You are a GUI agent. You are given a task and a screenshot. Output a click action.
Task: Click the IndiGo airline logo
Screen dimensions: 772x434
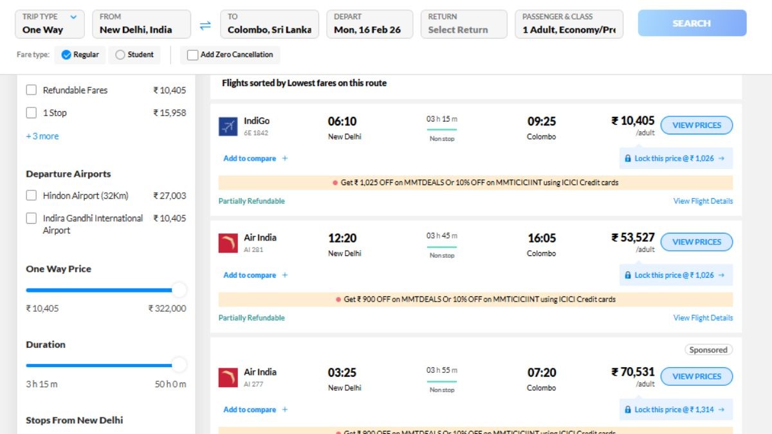[x=228, y=127]
